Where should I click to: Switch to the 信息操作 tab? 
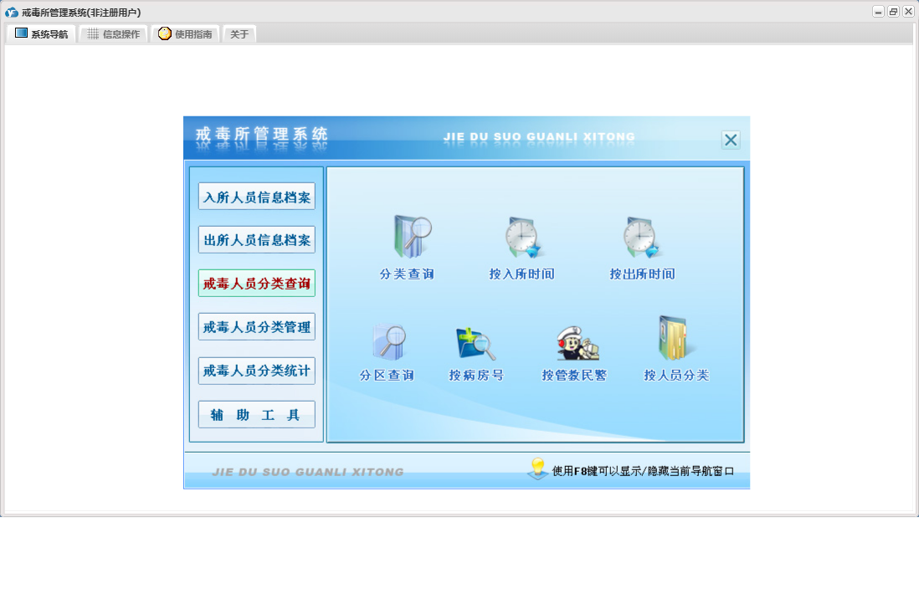coord(114,34)
